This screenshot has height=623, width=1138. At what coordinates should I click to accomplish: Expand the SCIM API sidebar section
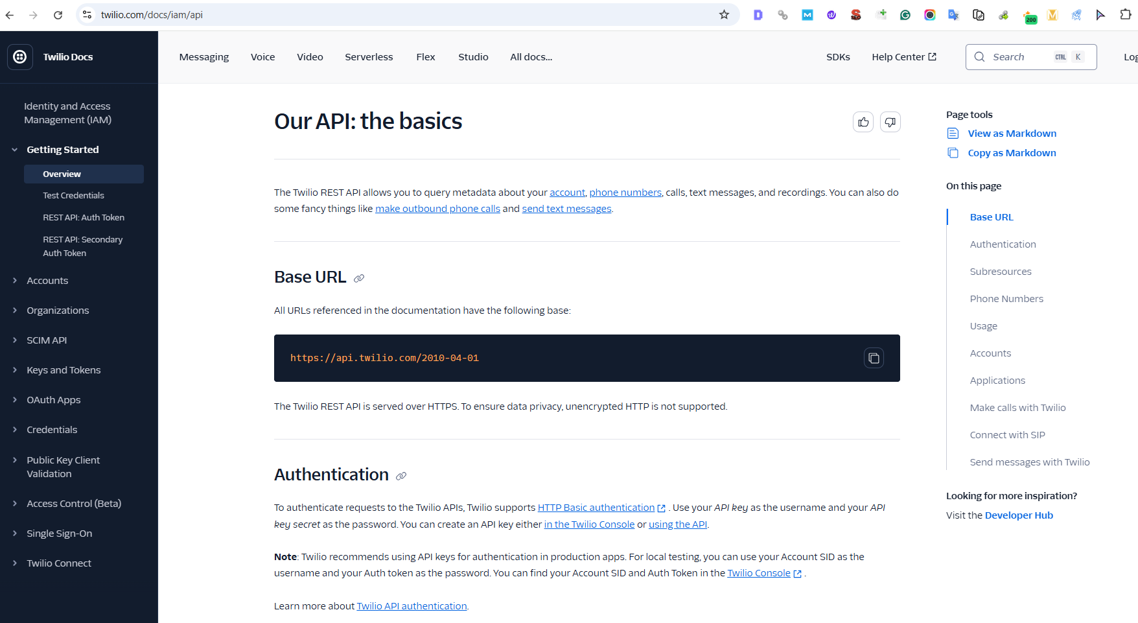pyautogui.click(x=14, y=340)
